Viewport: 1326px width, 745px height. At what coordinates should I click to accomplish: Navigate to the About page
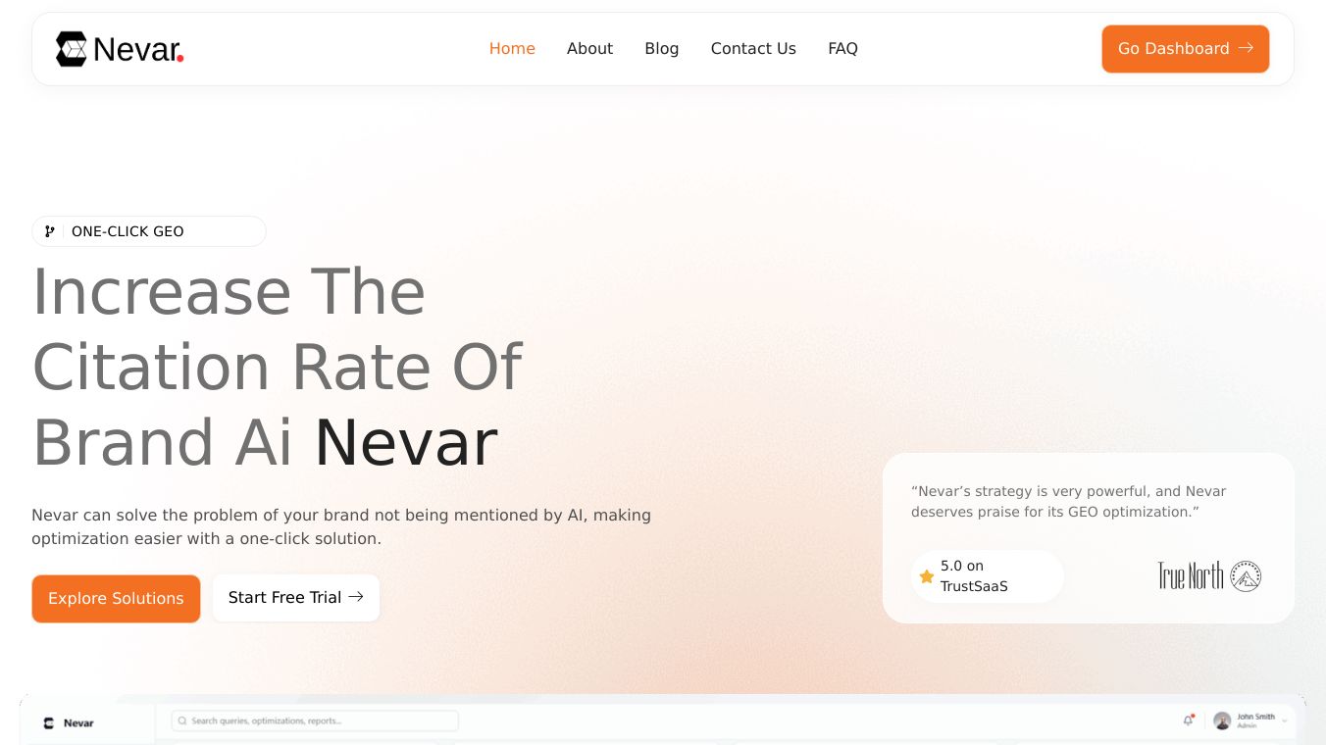pos(589,48)
